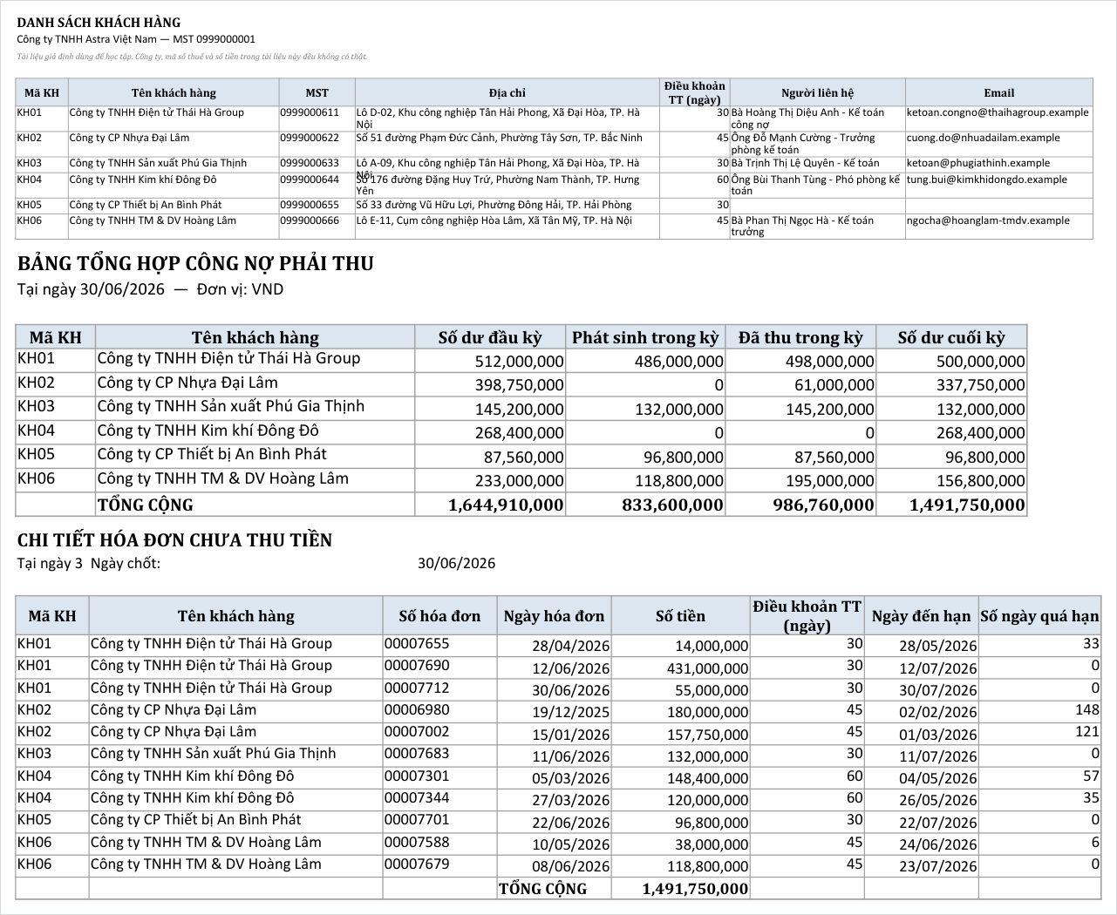Select the Số dư đầu kỳ header
This screenshot has width=1117, height=915.
click(490, 337)
